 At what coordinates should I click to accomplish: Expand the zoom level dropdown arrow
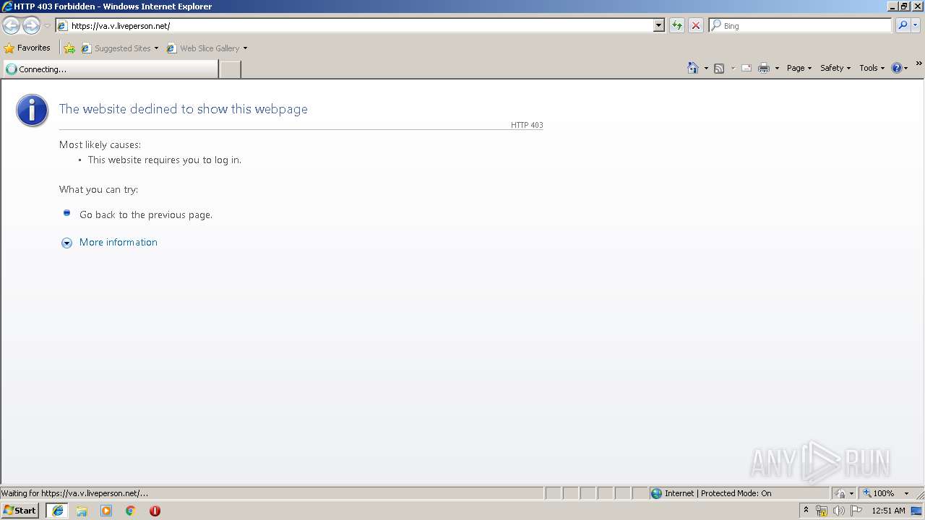tap(906, 493)
